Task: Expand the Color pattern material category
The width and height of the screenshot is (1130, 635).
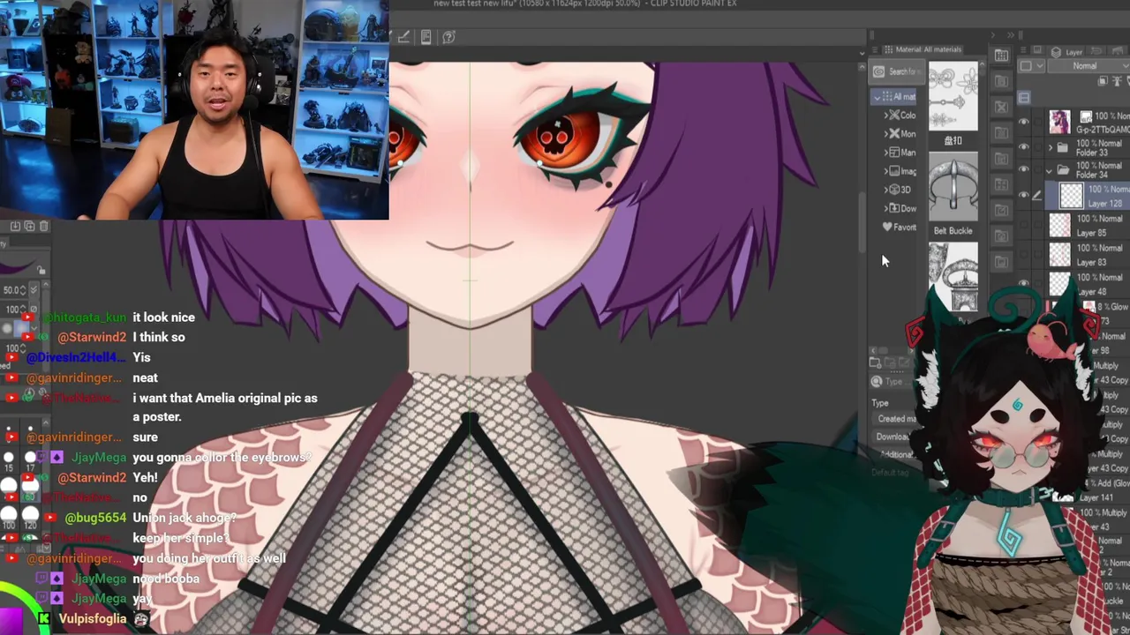Action: 886,116
